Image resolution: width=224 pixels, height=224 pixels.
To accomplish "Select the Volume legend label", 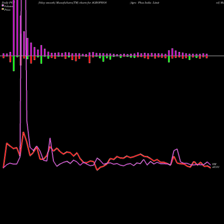I will pyautogui.click(x=9, y=6).
